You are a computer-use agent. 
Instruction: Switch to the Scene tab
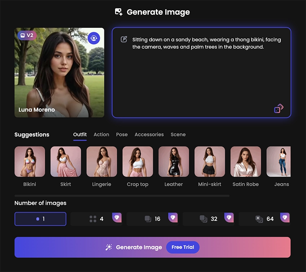click(178, 134)
